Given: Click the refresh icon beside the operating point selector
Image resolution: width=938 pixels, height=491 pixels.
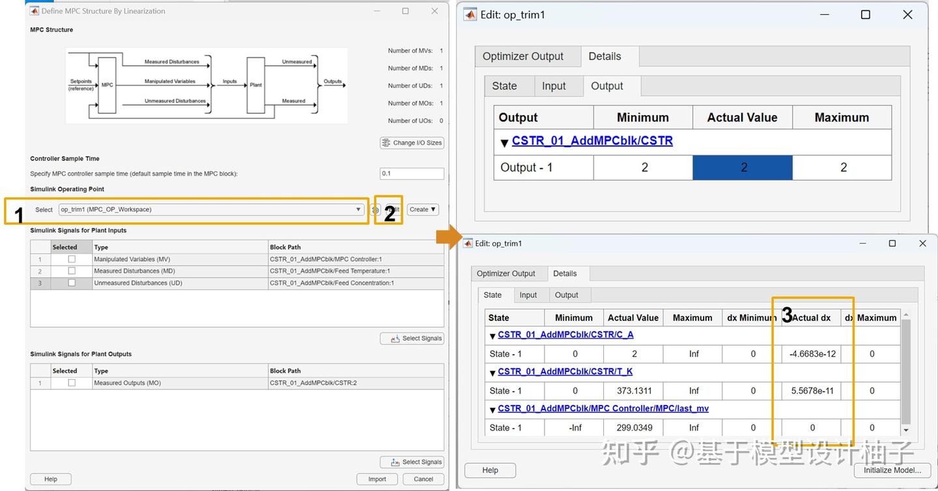Looking at the screenshot, I should pyautogui.click(x=375, y=210).
